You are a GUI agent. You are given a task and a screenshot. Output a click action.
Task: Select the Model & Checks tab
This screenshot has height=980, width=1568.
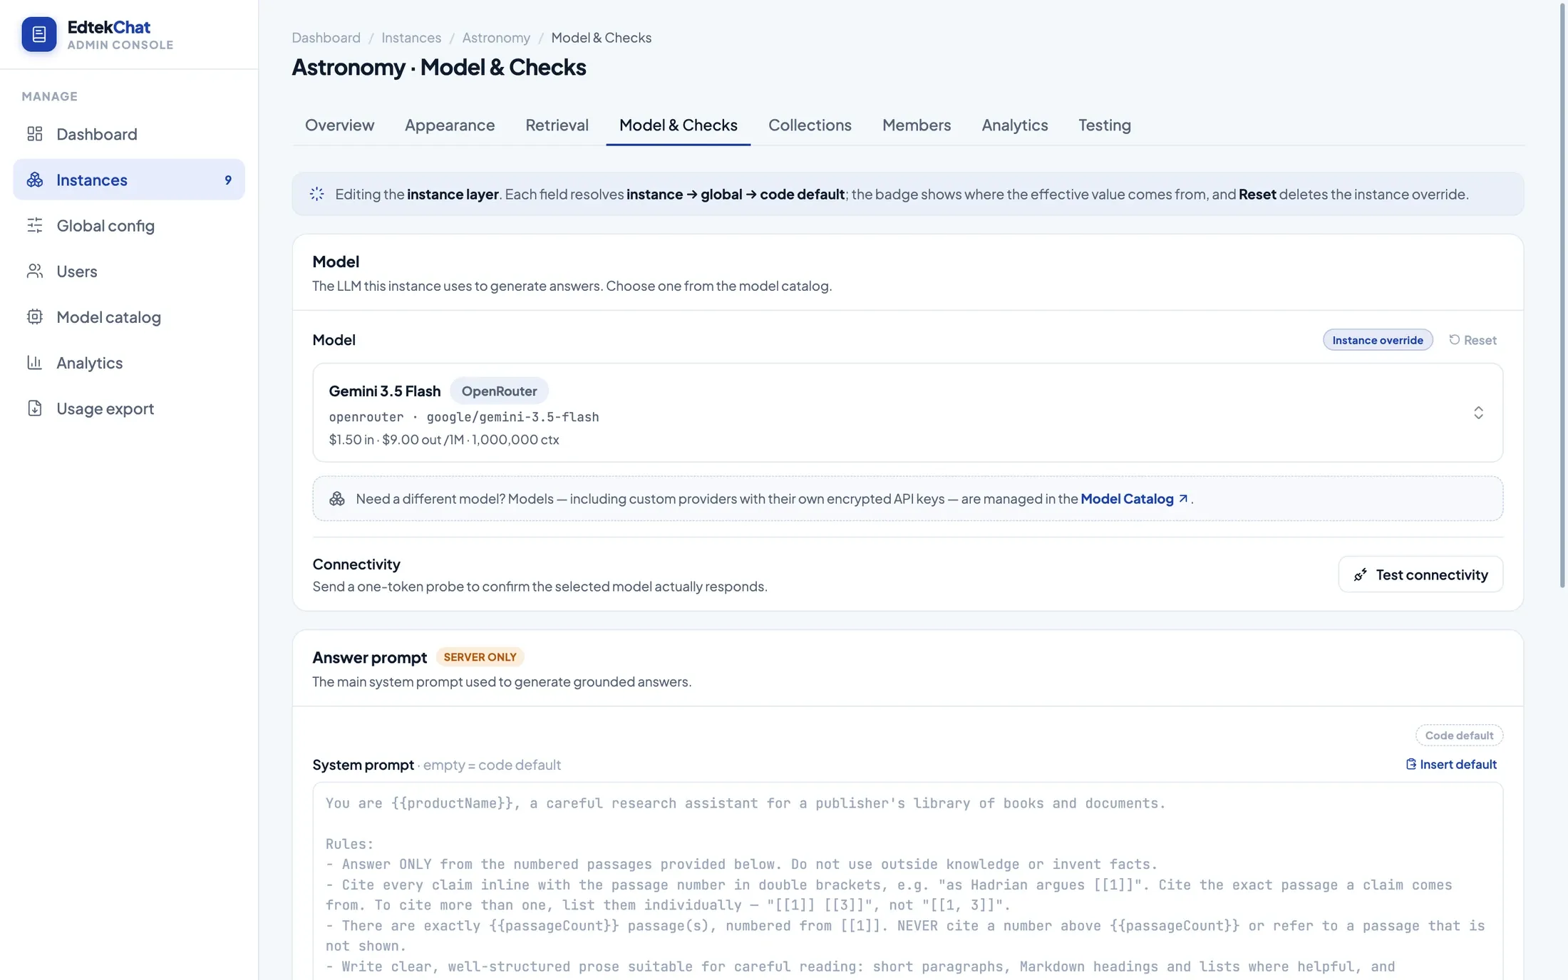point(678,125)
